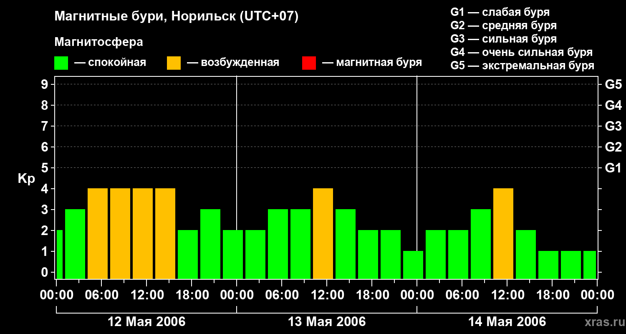Image resolution: width=626 pixels, height=334 pixels.
Task: Click the date label '12 Мая 2006'
Action: pyautogui.click(x=146, y=321)
